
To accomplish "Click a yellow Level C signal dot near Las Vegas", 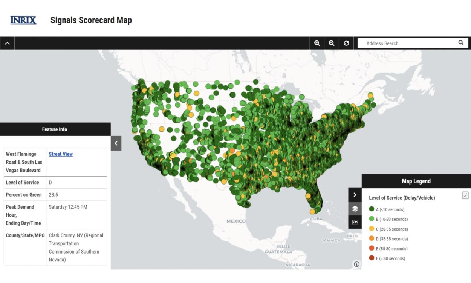I will pyautogui.click(x=173, y=155).
